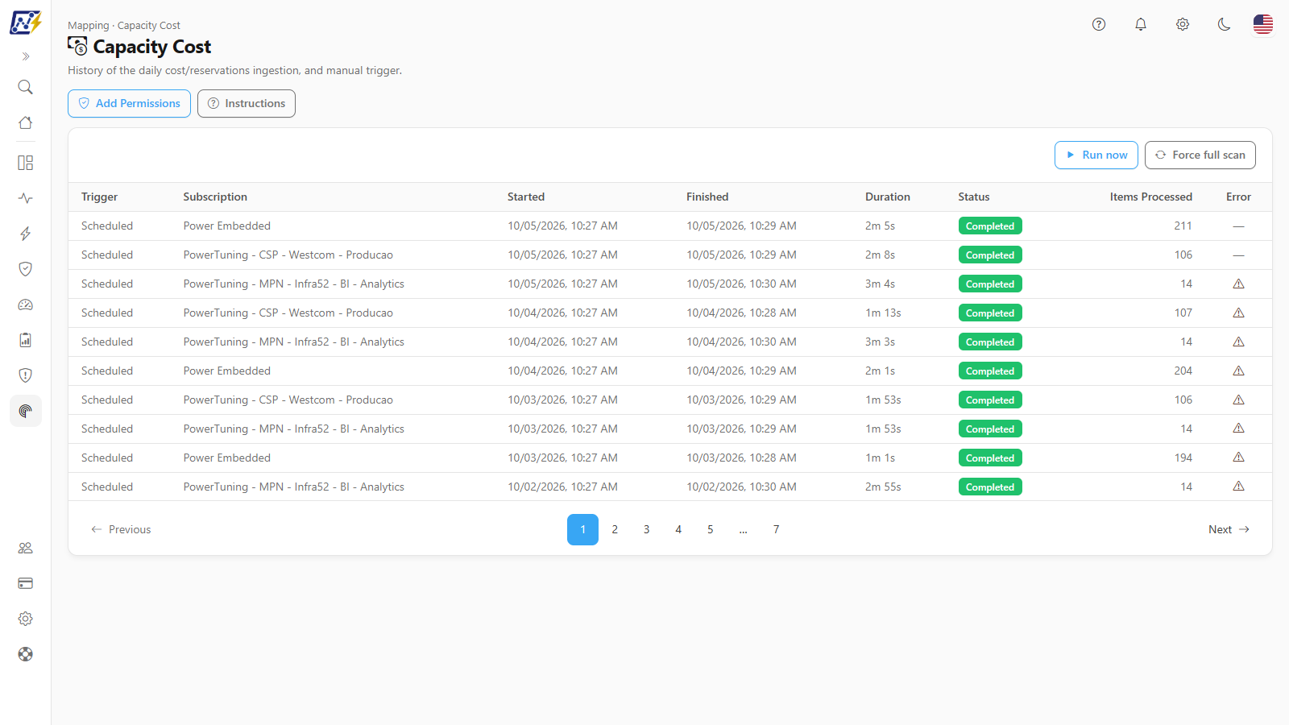Open the clipboard report icon in the sidebar
The width and height of the screenshot is (1289, 725).
click(x=26, y=340)
